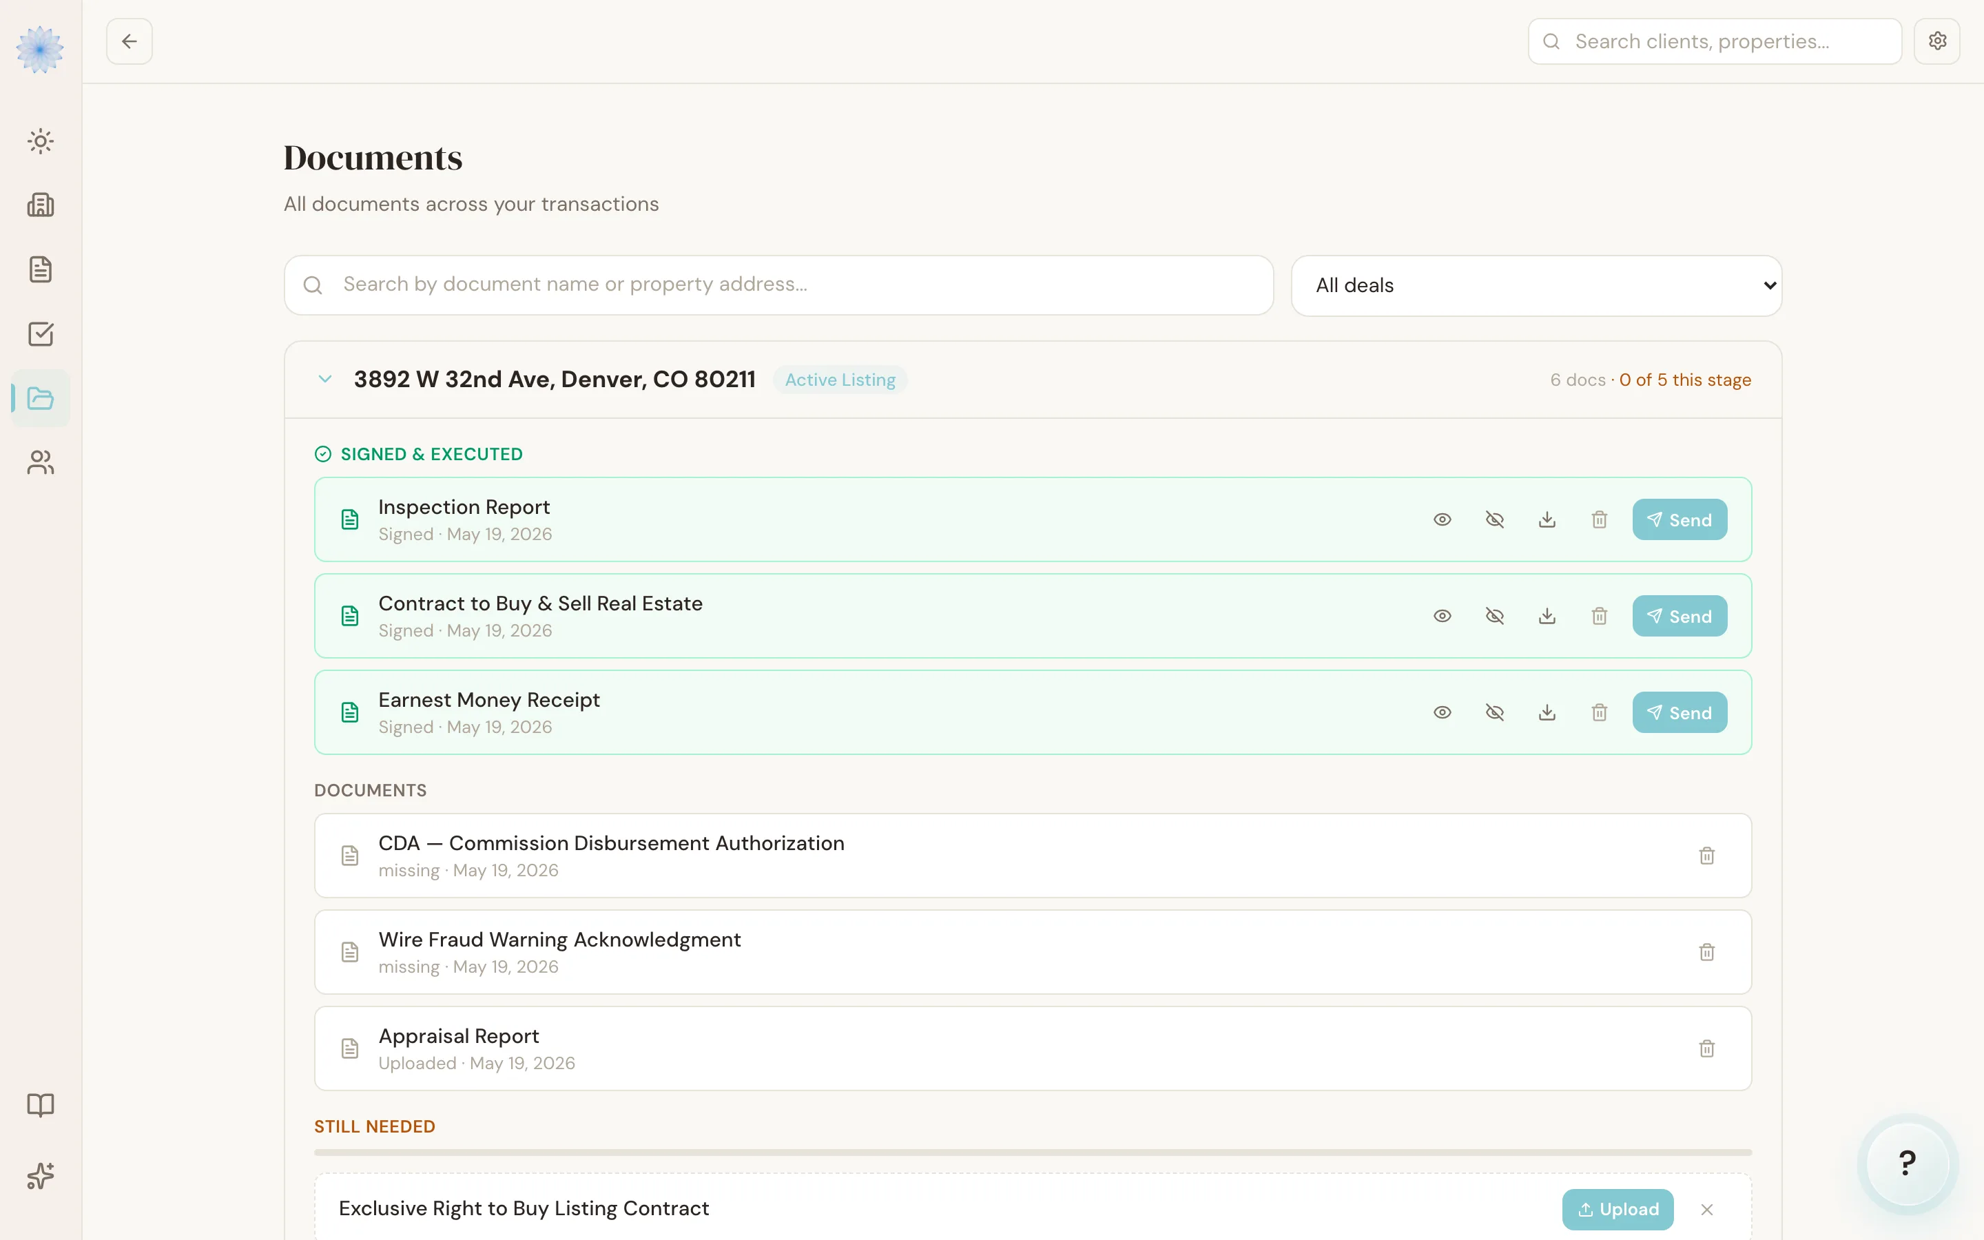
Task: Open the sun dashboard icon in sidebar
Action: [x=40, y=141]
